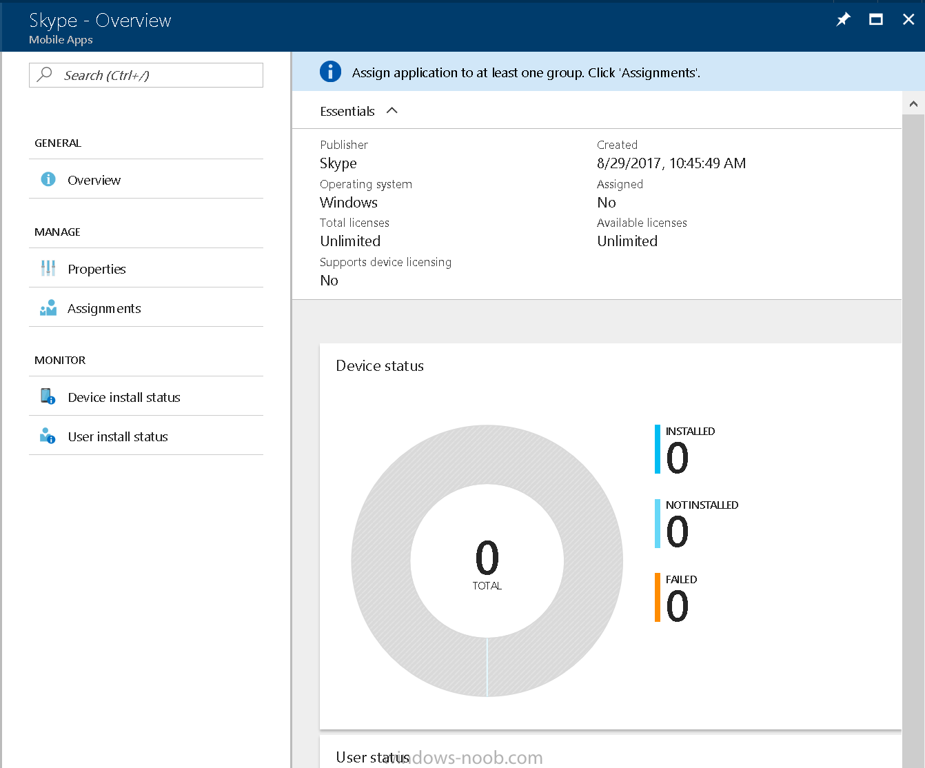925x768 pixels.
Task: Click the Available licenses Unlimited value
Action: click(627, 241)
